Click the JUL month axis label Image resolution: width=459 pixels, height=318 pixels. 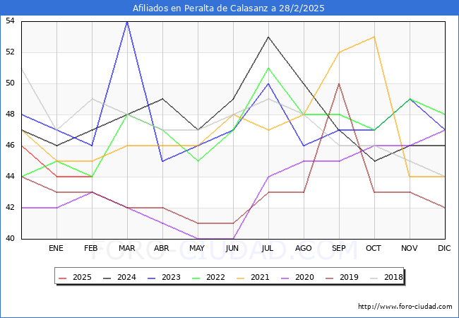[x=268, y=248]
